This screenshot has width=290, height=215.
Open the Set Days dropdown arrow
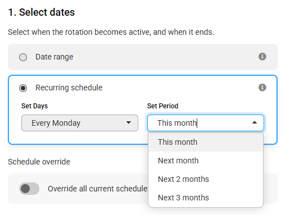coord(129,122)
